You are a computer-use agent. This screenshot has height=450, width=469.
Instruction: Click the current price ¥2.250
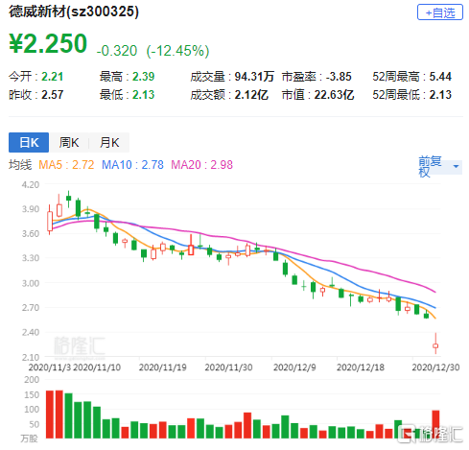(x=48, y=43)
